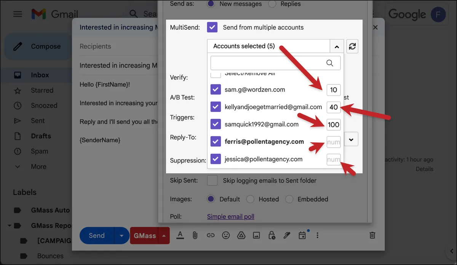Select the Hosted images radio button
The width and height of the screenshot is (457, 265).
(250, 199)
